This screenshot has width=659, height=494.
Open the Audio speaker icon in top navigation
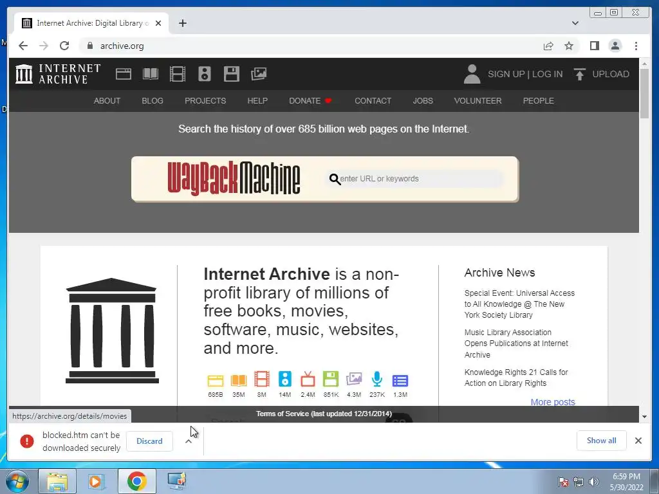tap(205, 74)
